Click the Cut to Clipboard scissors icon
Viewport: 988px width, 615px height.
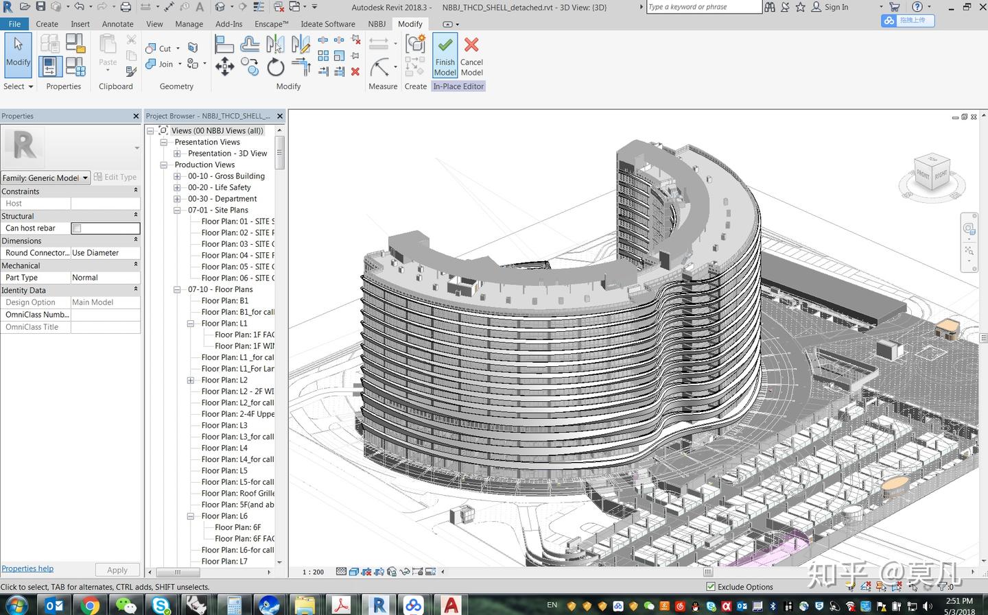[x=131, y=40]
